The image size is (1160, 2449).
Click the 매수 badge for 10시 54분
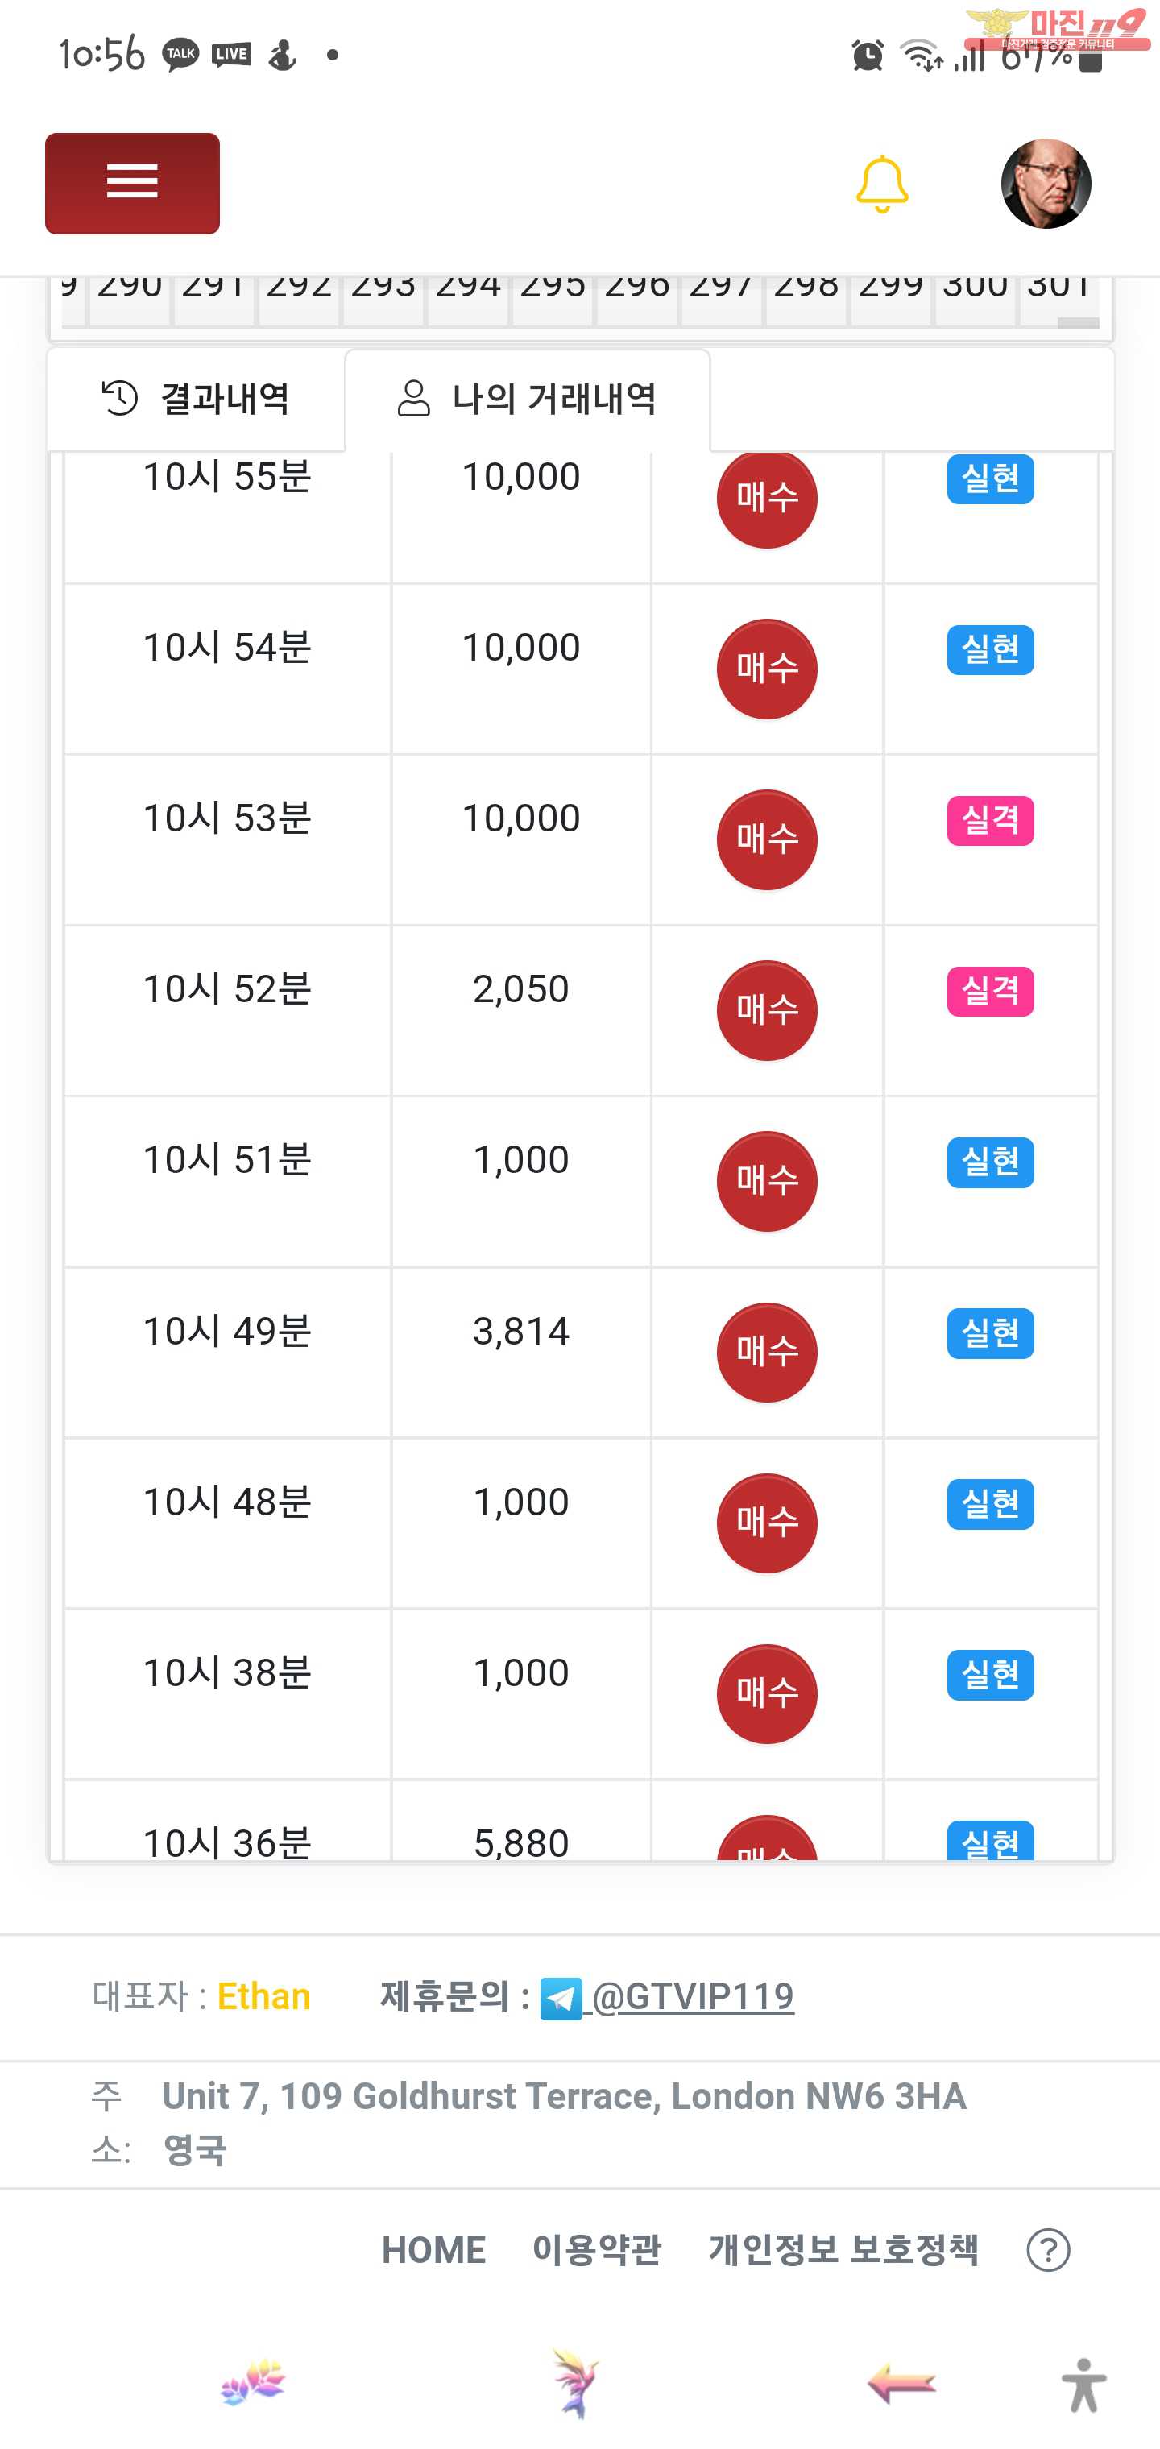tap(766, 669)
